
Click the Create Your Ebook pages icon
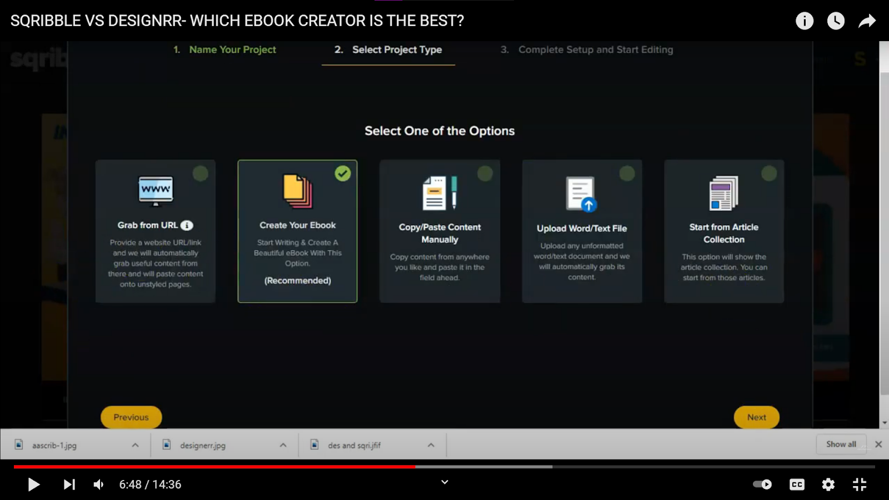click(298, 191)
